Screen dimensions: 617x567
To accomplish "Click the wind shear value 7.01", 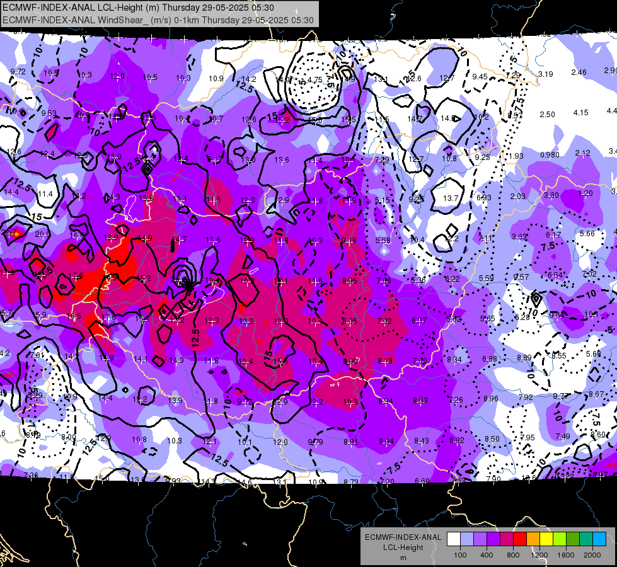I will tap(37, 355).
